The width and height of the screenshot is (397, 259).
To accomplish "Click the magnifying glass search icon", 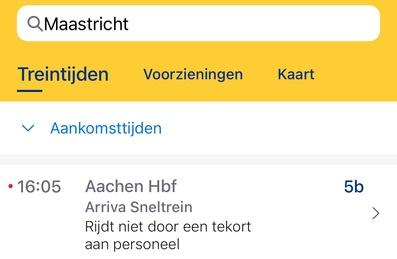I will [x=35, y=24].
